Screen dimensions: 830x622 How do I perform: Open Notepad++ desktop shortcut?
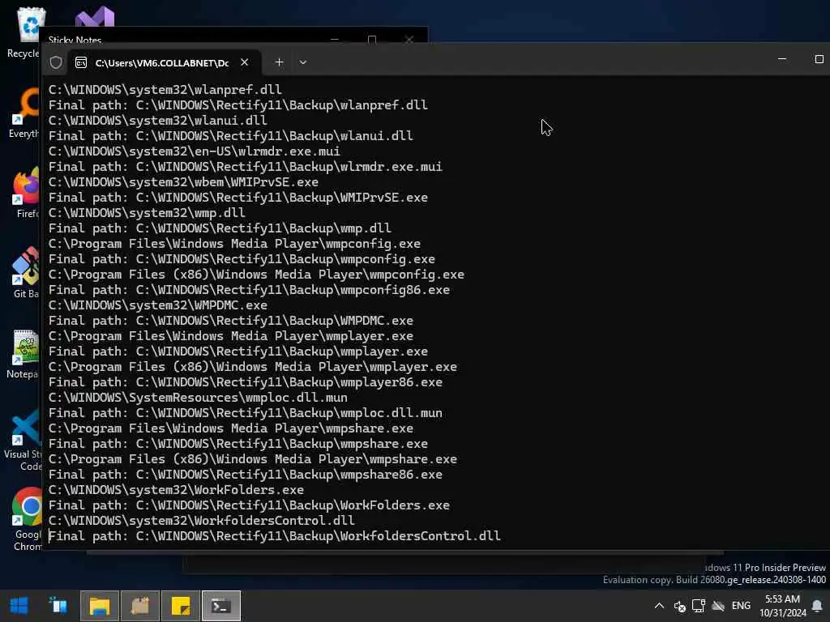tap(24, 354)
